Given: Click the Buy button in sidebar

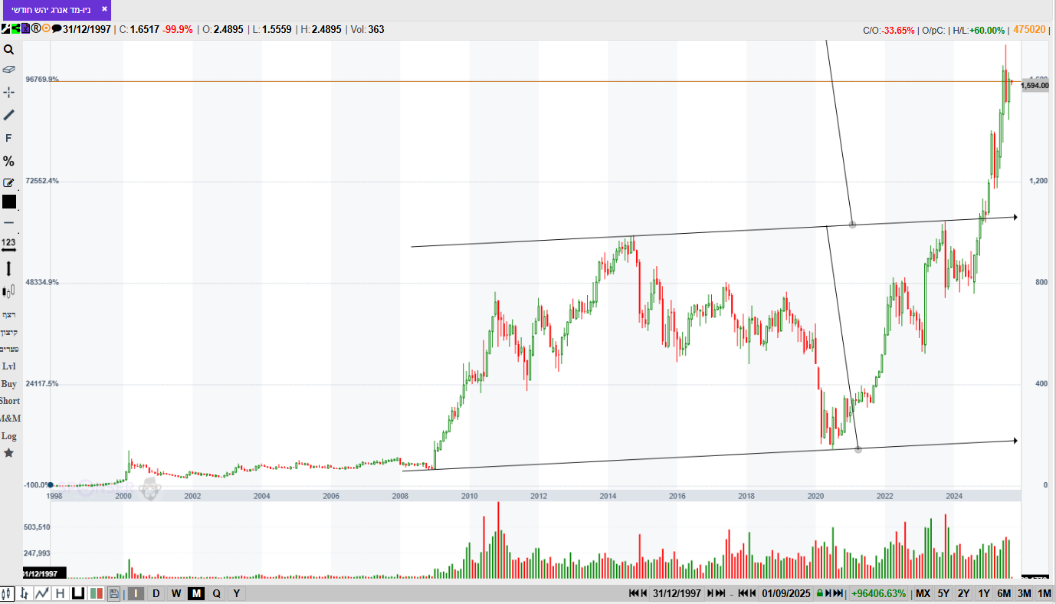Looking at the screenshot, I should [9, 383].
